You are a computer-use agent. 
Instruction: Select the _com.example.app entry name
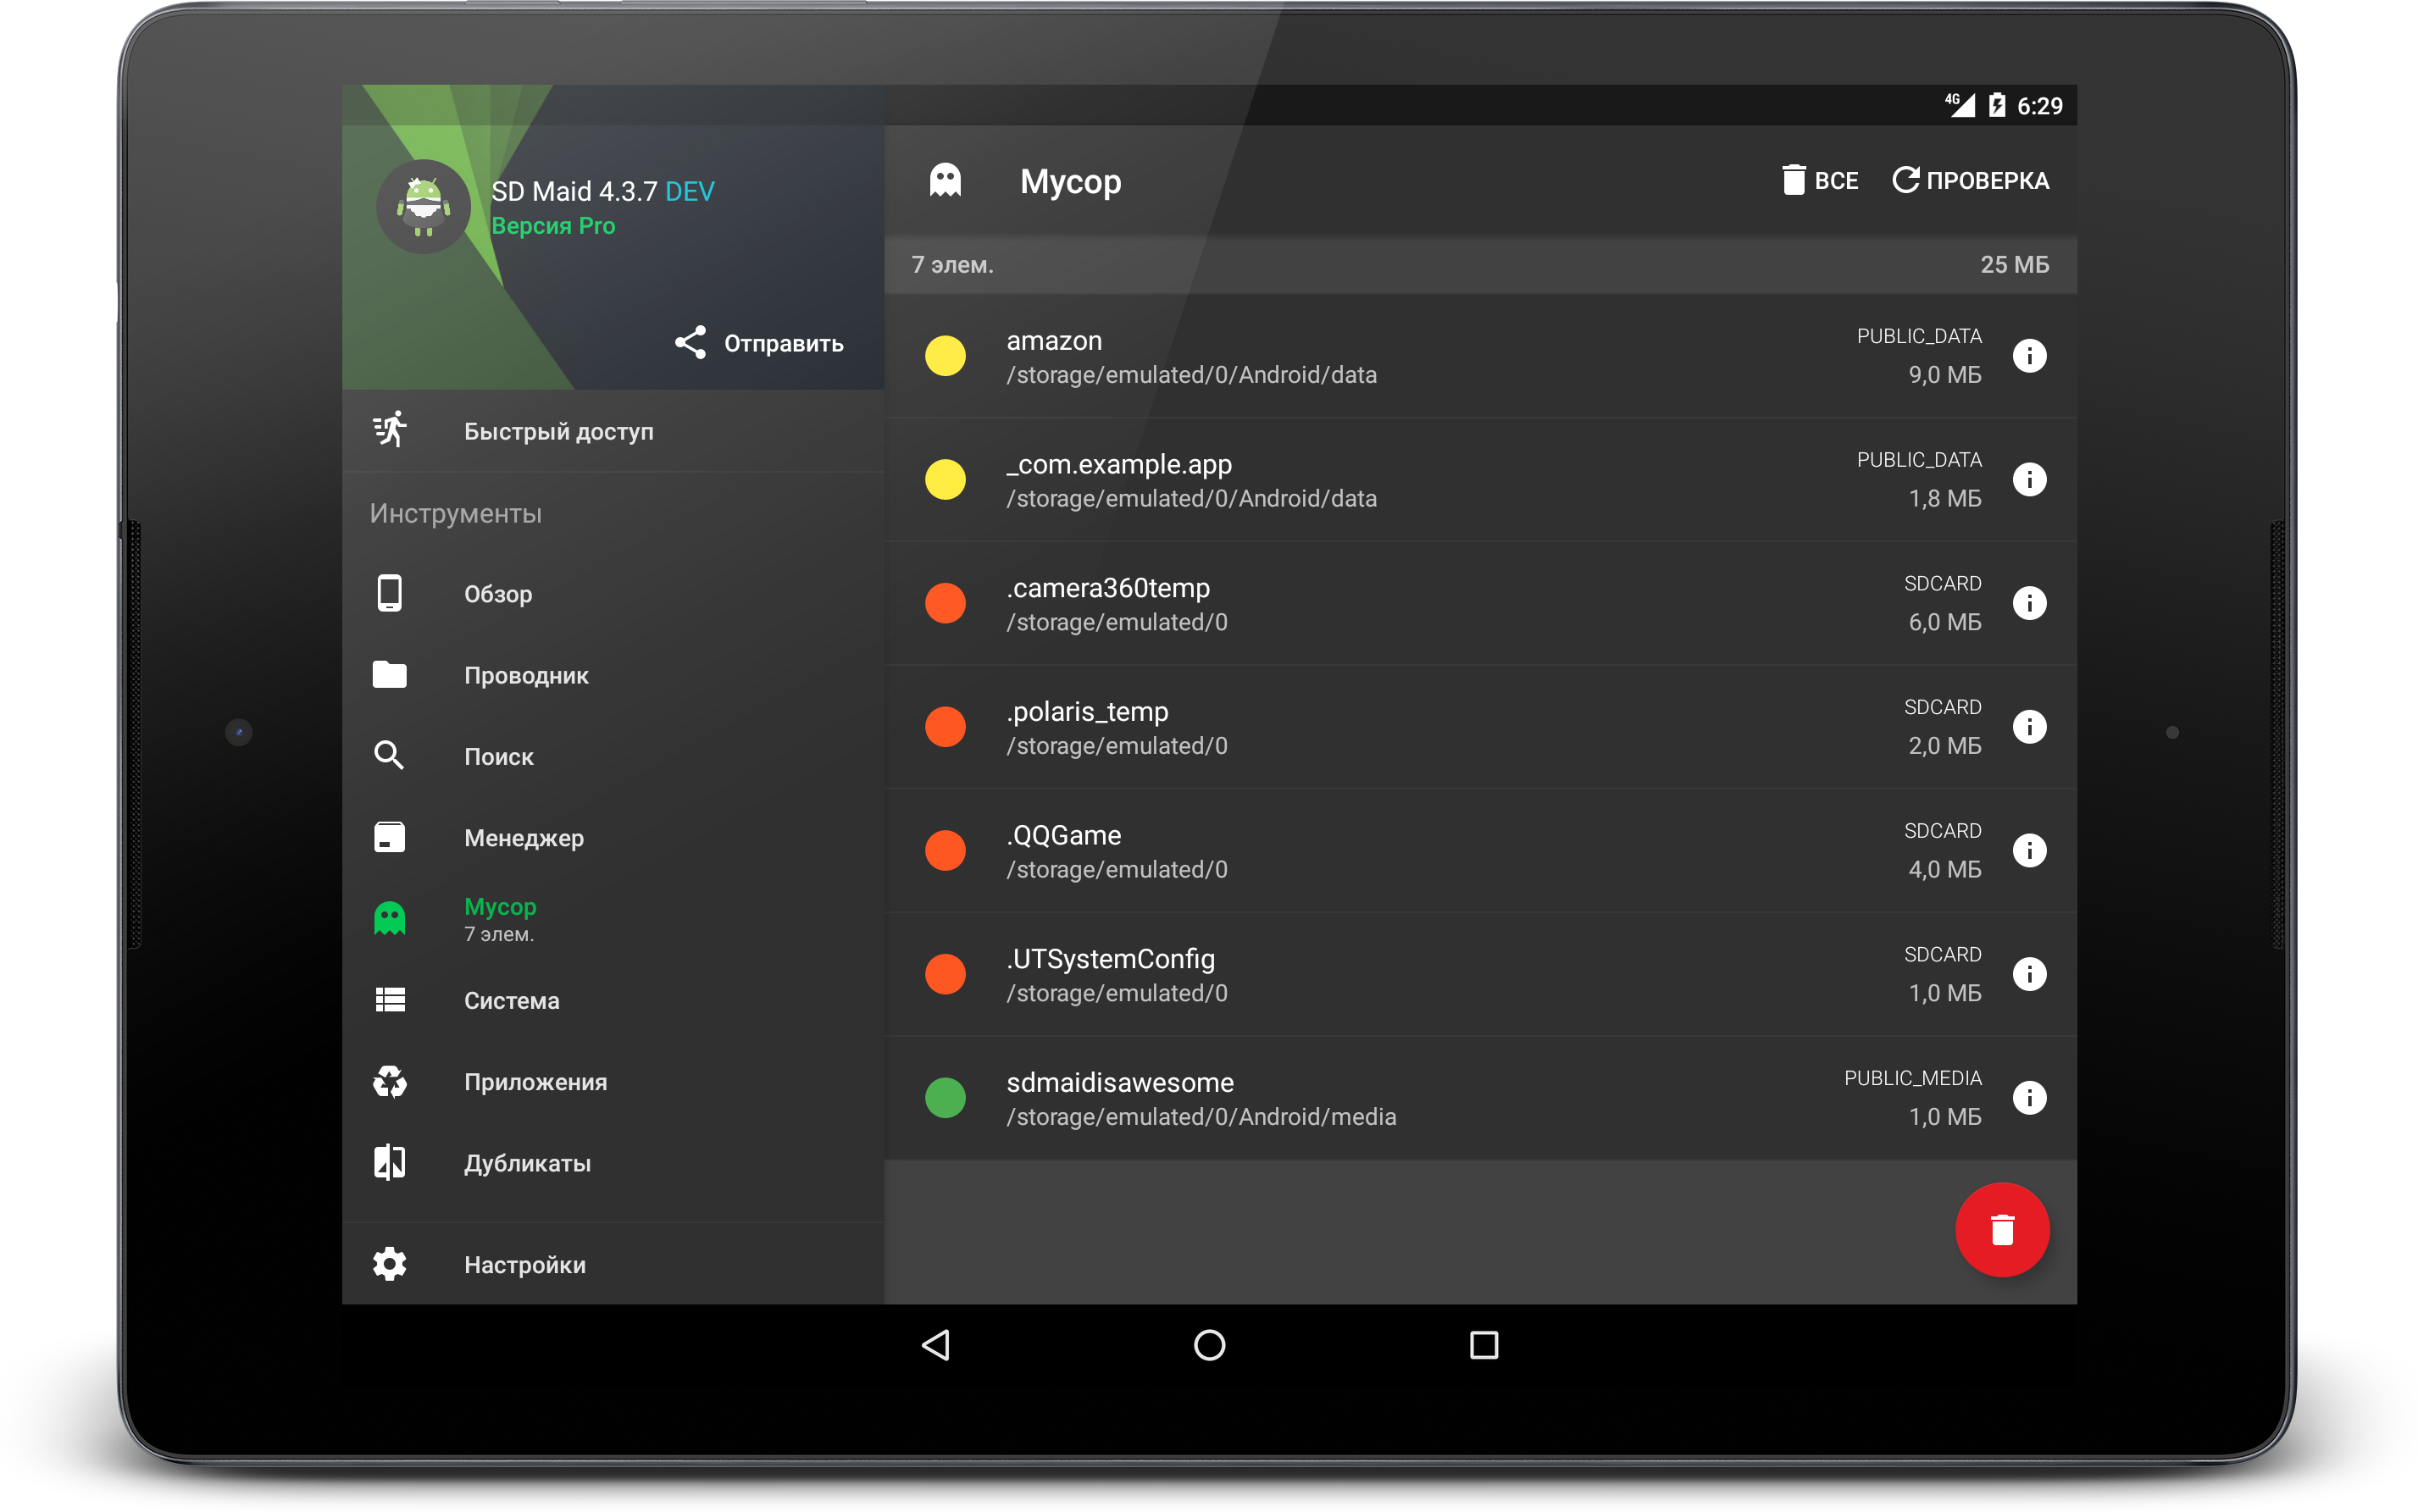[x=1119, y=465]
